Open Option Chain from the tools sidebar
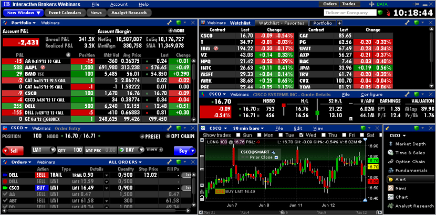Screen dimensions: 436x215 click(x=410, y=162)
